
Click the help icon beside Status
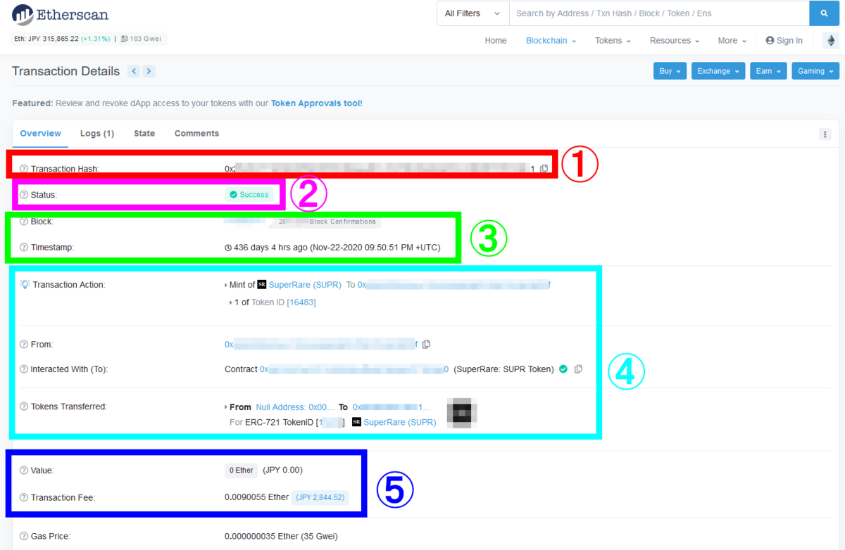pos(24,195)
